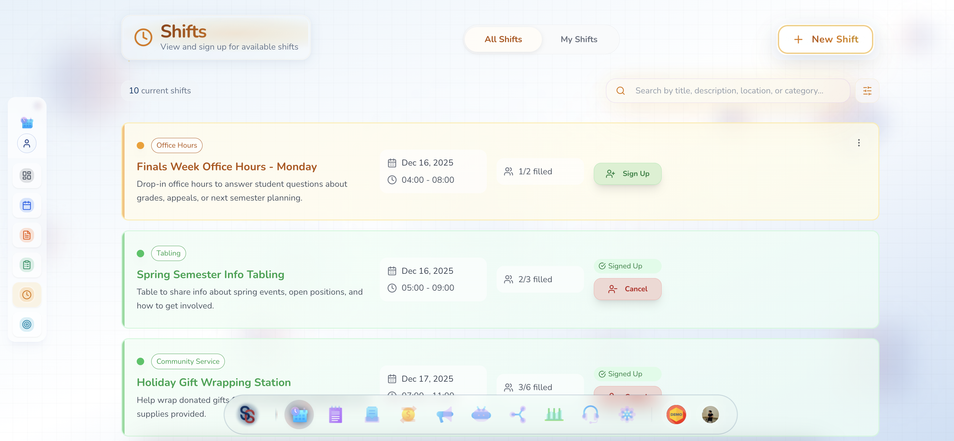The image size is (954, 441).
Task: Sign up for Finals Week Office Hours
Action: (x=627, y=174)
